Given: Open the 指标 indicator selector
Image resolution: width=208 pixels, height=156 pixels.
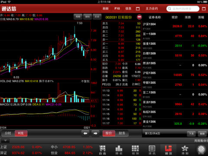Looking at the screenshot, I should (88, 16).
